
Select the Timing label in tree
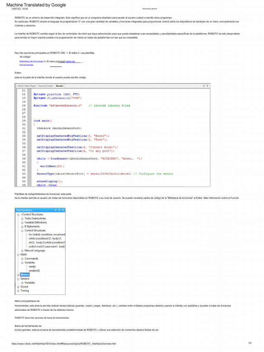coord(25,291)
